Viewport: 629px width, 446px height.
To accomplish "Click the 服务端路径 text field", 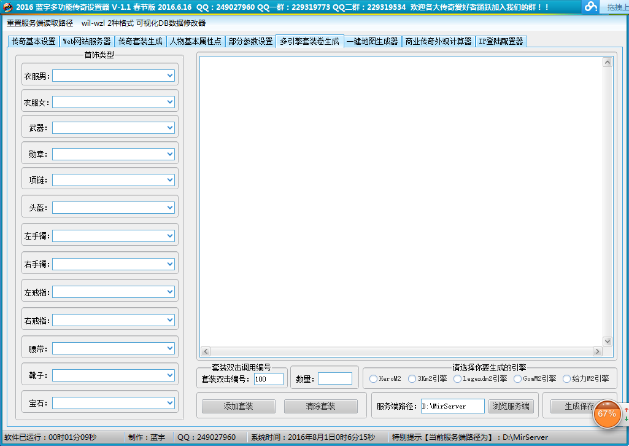I will [x=453, y=406].
